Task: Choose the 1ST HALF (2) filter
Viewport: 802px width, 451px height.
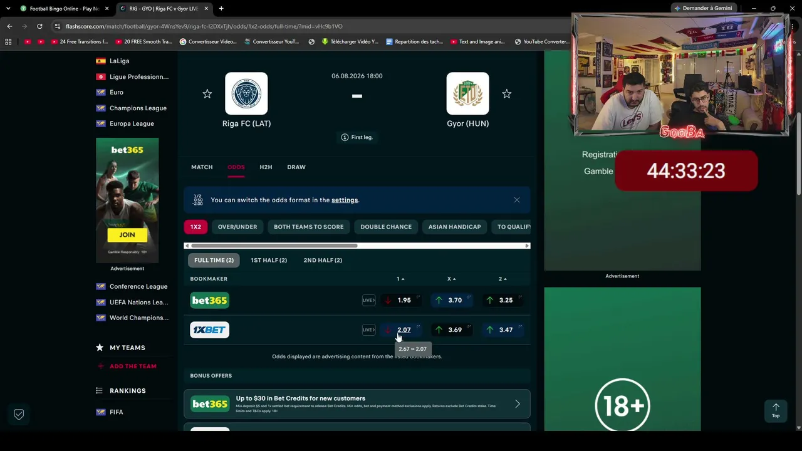Action: (269, 260)
